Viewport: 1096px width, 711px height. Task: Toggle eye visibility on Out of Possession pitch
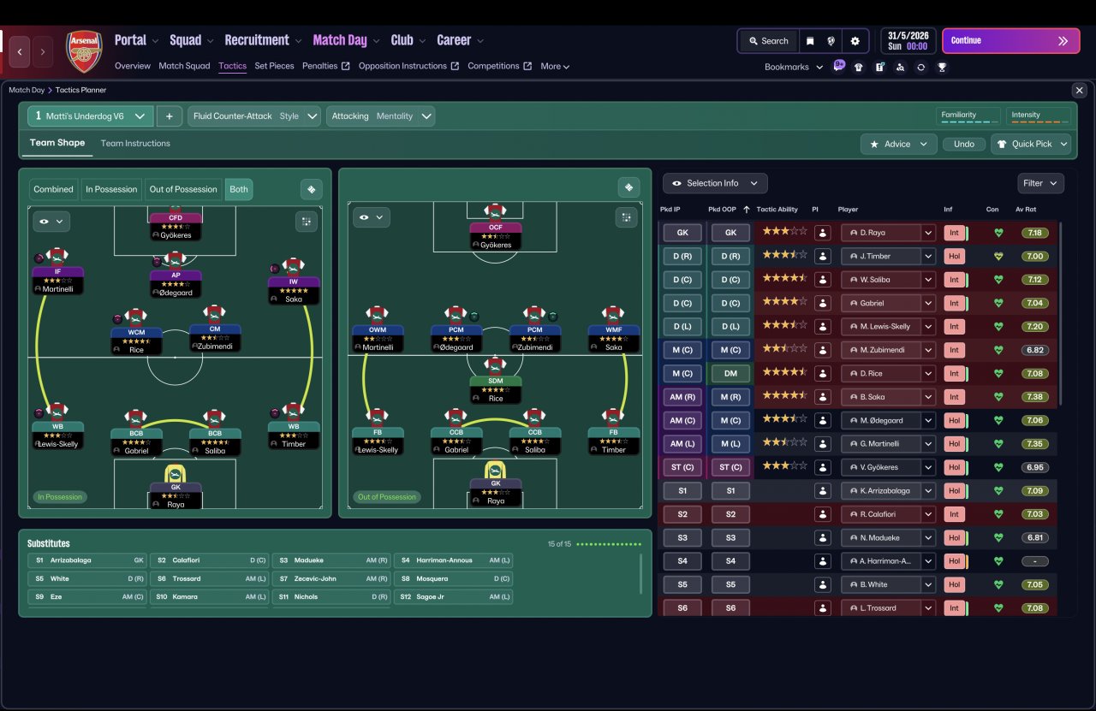(x=372, y=217)
